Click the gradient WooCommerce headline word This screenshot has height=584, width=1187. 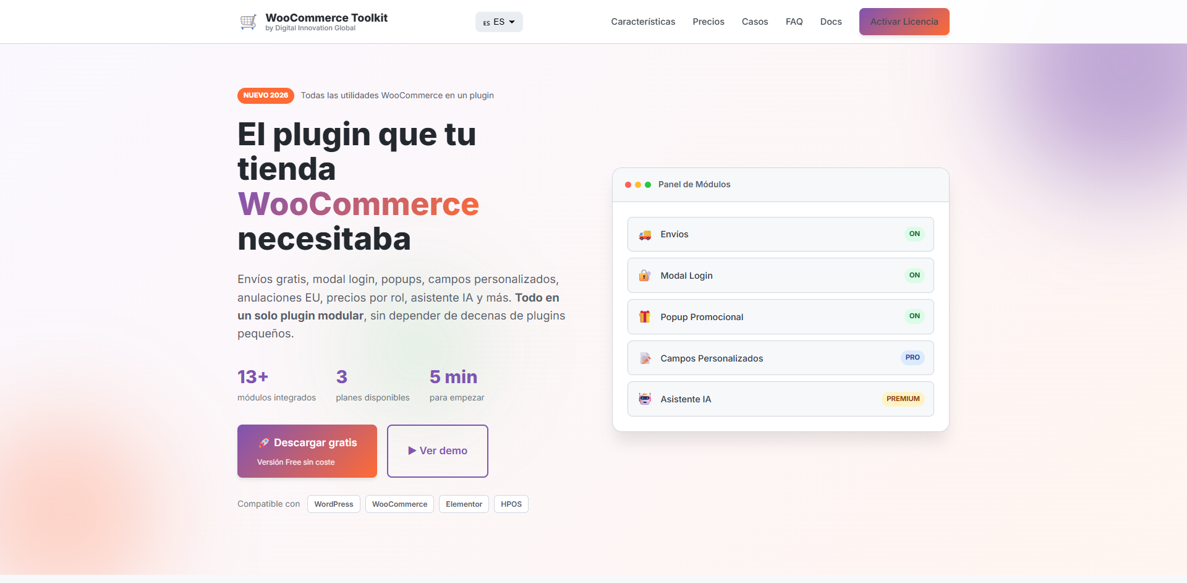[x=359, y=204]
